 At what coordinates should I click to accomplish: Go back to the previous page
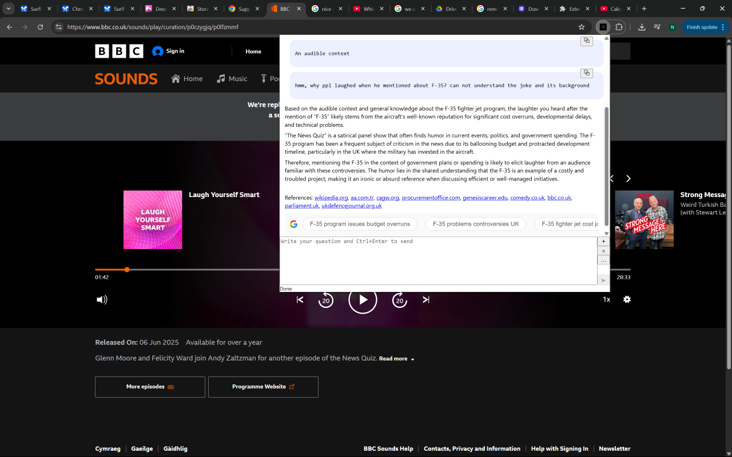[9, 27]
